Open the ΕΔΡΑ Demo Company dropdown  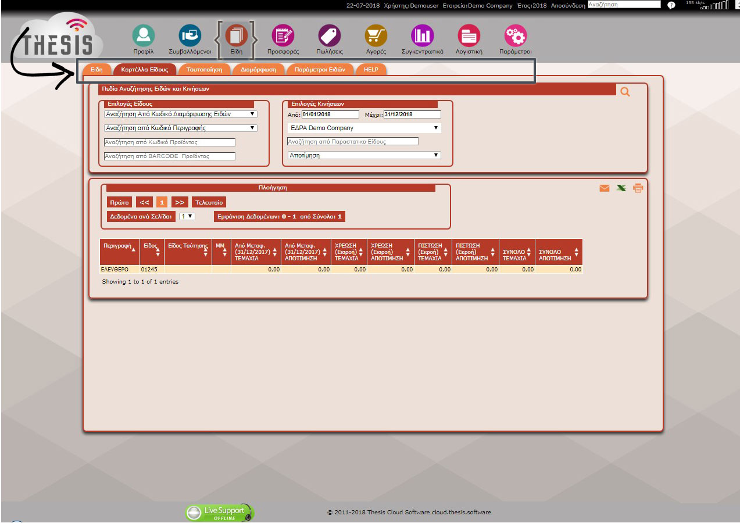click(364, 128)
